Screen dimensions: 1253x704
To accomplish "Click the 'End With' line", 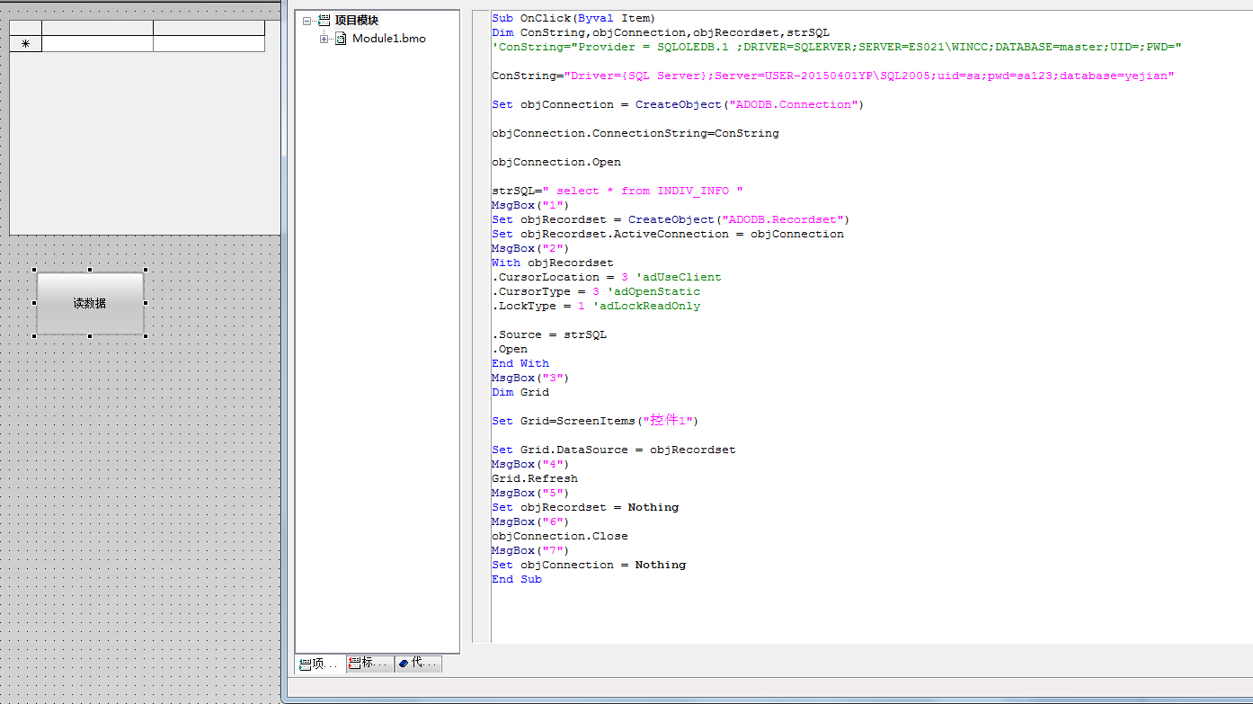I will (x=520, y=363).
